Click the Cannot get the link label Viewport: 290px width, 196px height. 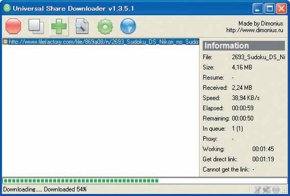[x=226, y=169]
